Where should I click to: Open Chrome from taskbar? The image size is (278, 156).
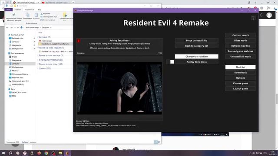point(46,153)
